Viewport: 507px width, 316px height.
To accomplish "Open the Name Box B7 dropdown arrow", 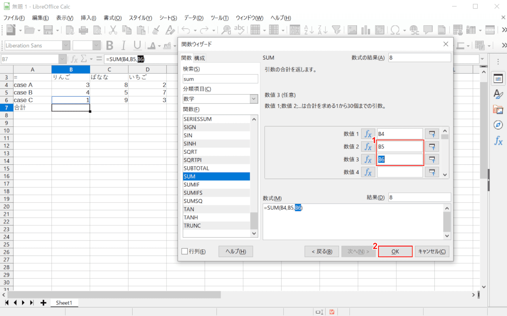I will [x=62, y=59].
